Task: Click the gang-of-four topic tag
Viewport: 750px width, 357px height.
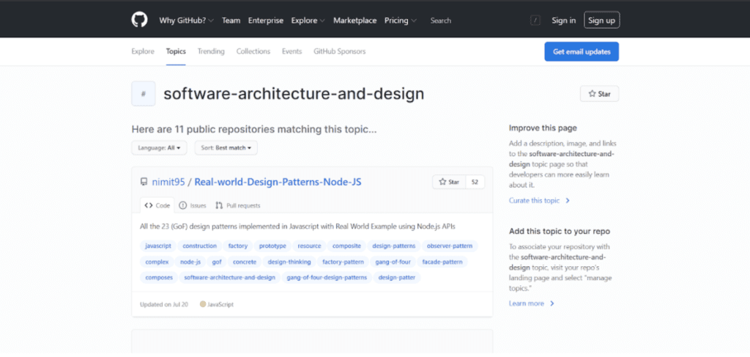Action: [393, 262]
